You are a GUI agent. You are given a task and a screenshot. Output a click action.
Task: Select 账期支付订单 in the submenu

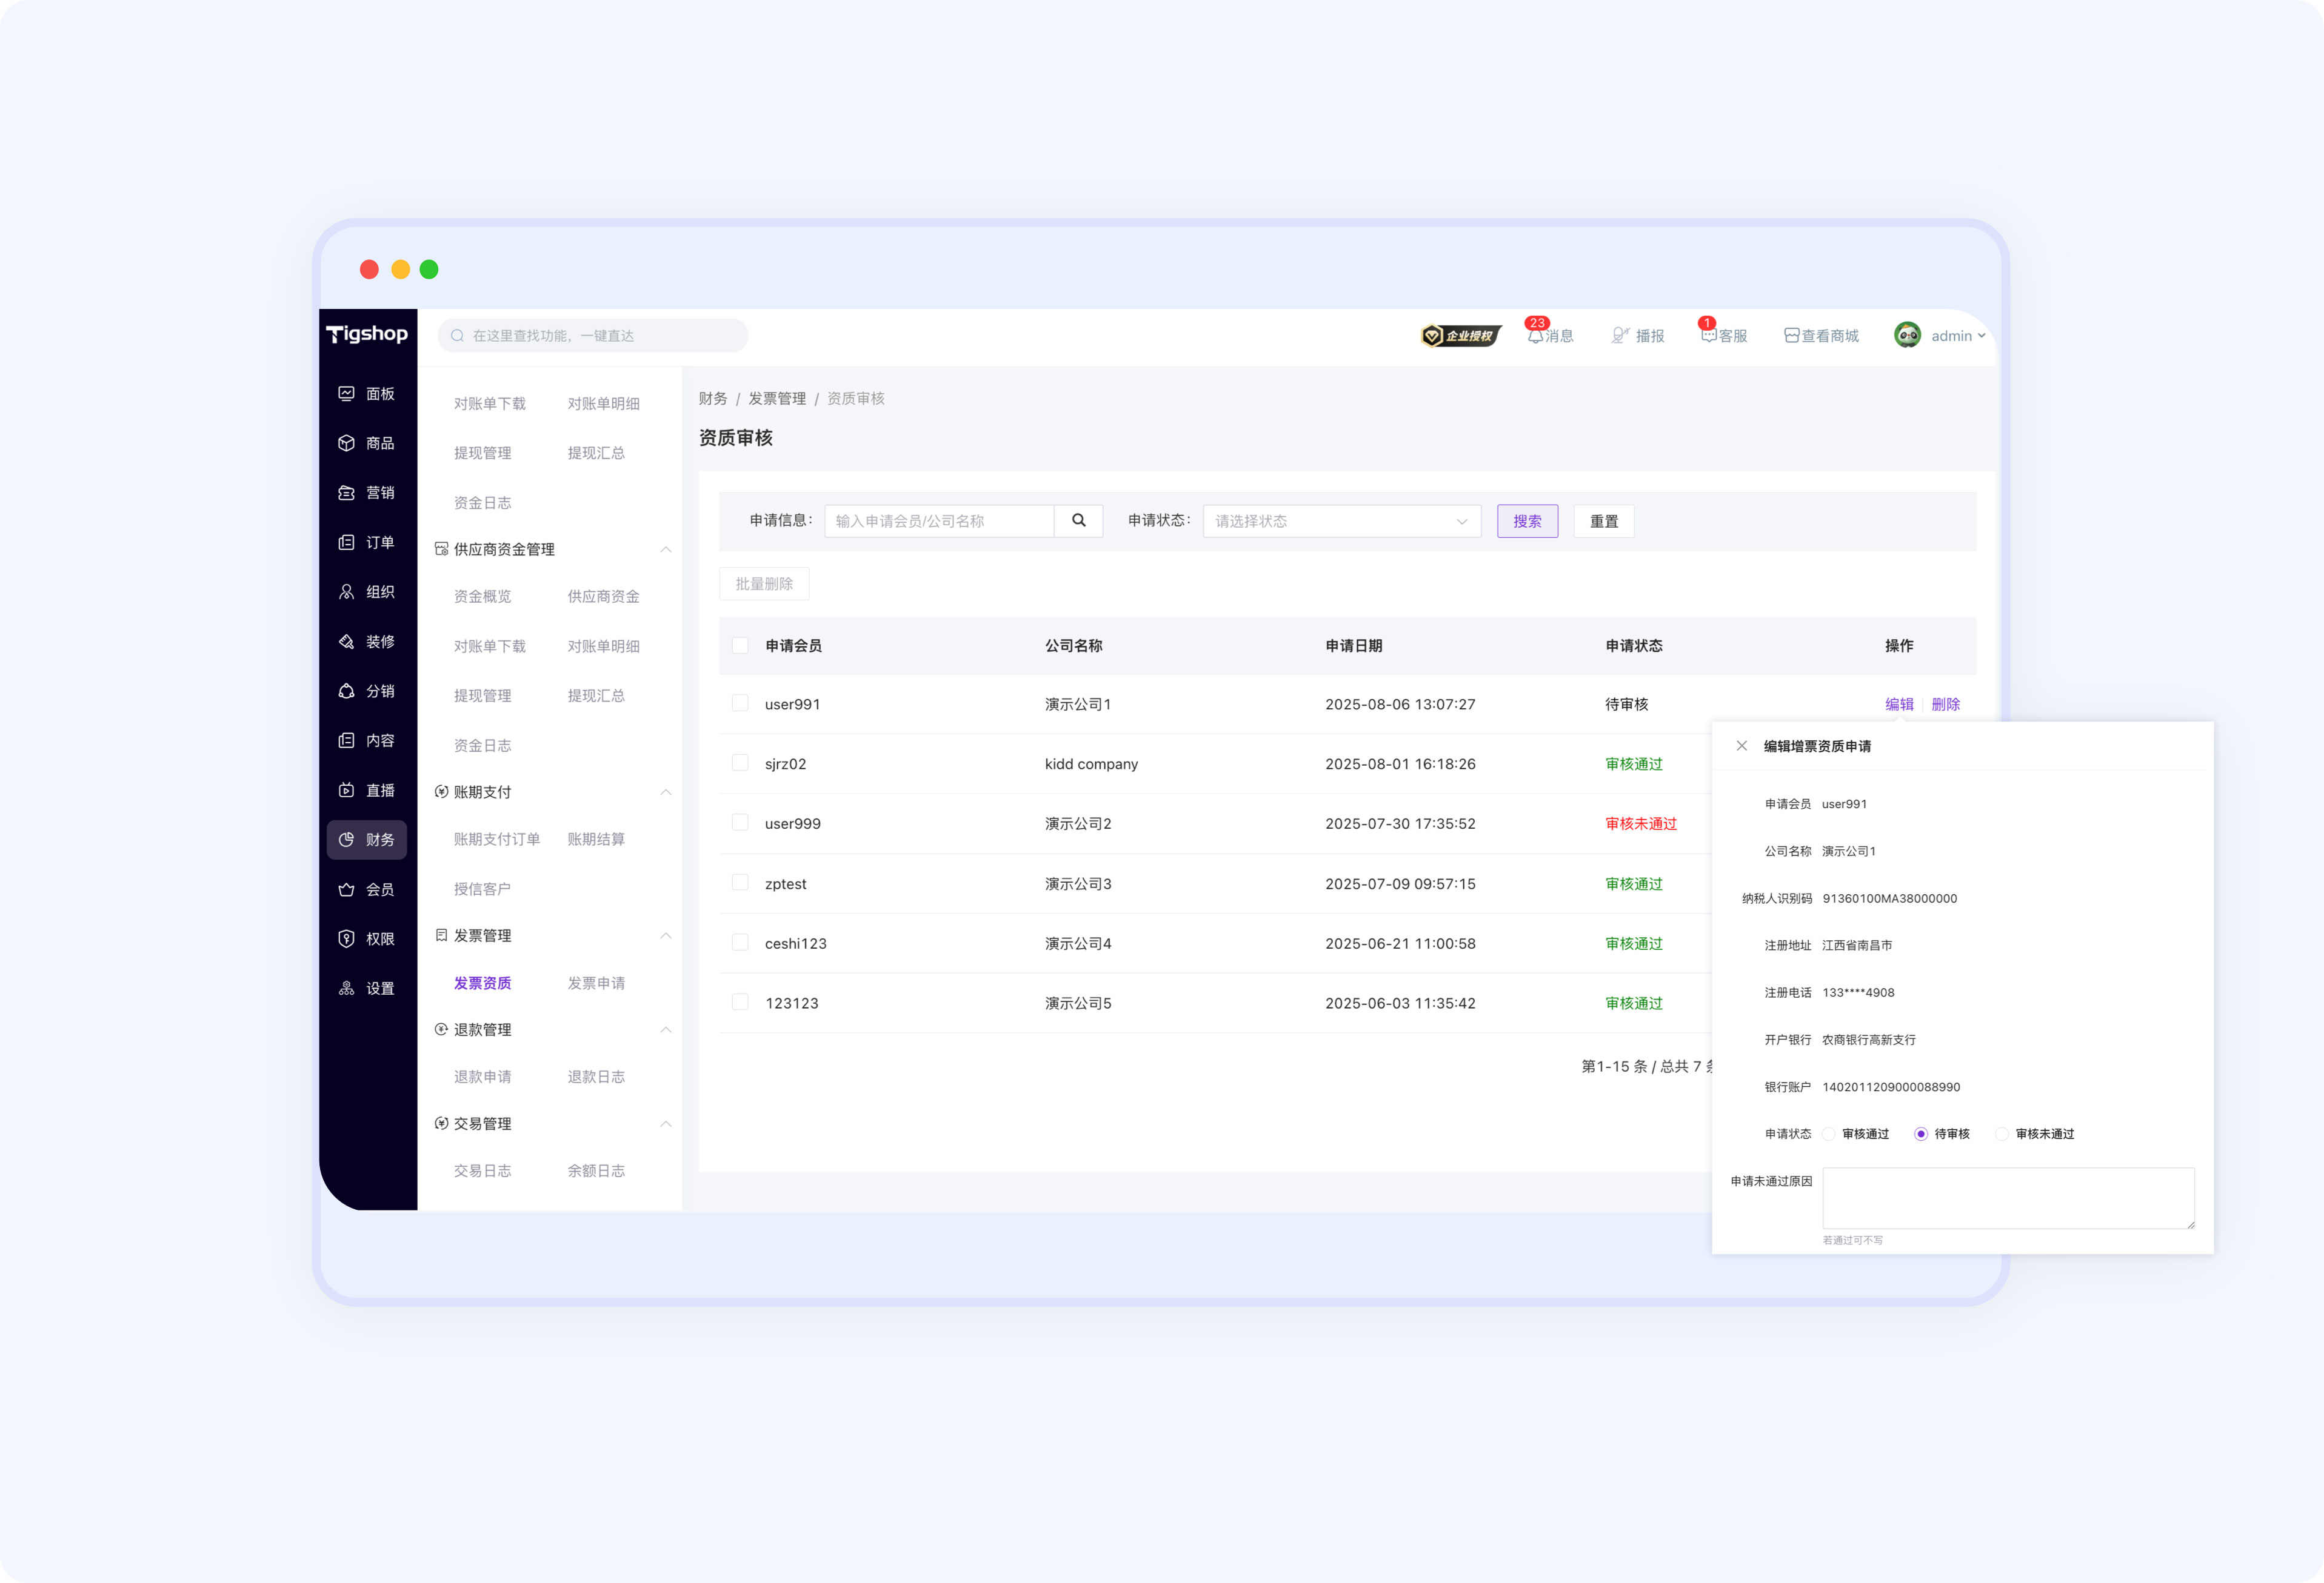point(497,838)
